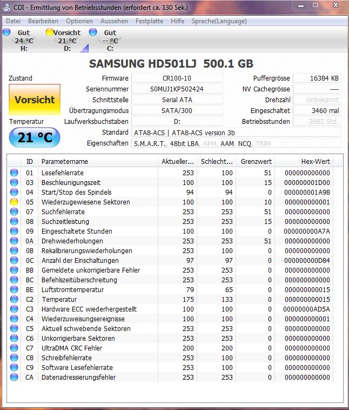Click status icon for Aktuell schwebende Sektoren
349x410 pixels.
point(14,328)
